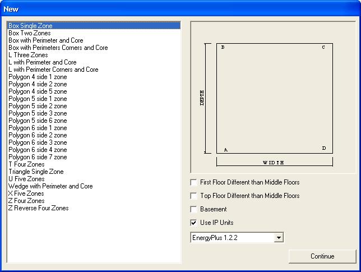The width and height of the screenshot is (361, 272).
Task: Click the Continue button
Action: [x=322, y=256]
